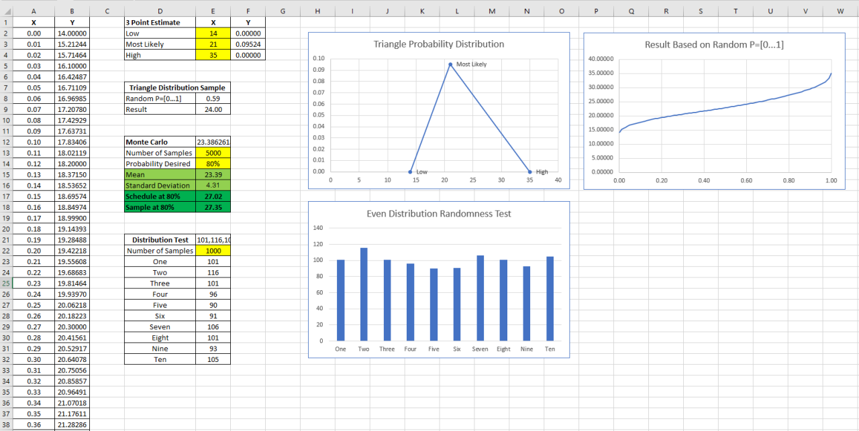Select the yellow Most Likely cell showing 21
This screenshot has height=431, width=859.
(x=213, y=44)
